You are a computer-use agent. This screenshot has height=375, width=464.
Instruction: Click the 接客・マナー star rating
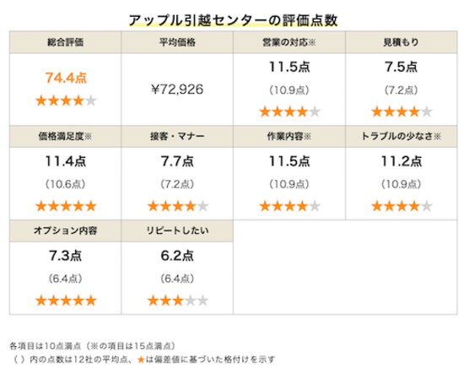click(x=178, y=206)
